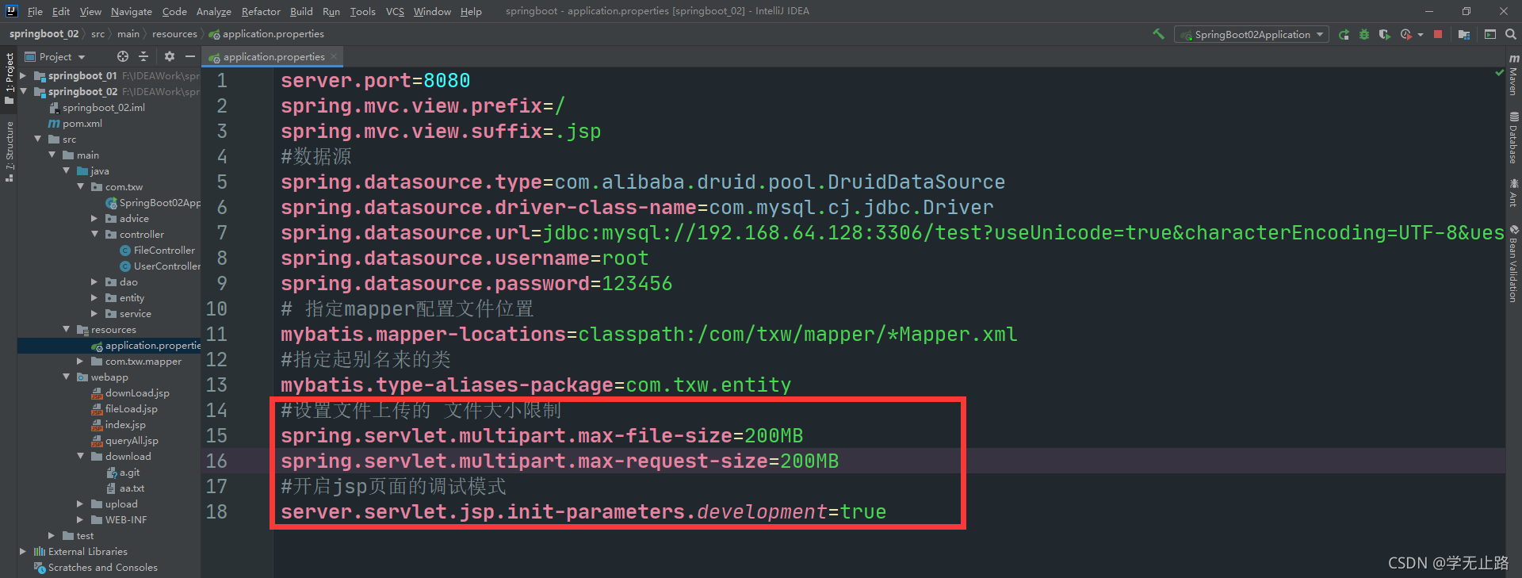Open the Database tool window tab
This screenshot has width=1522, height=578.
pyautogui.click(x=1513, y=138)
